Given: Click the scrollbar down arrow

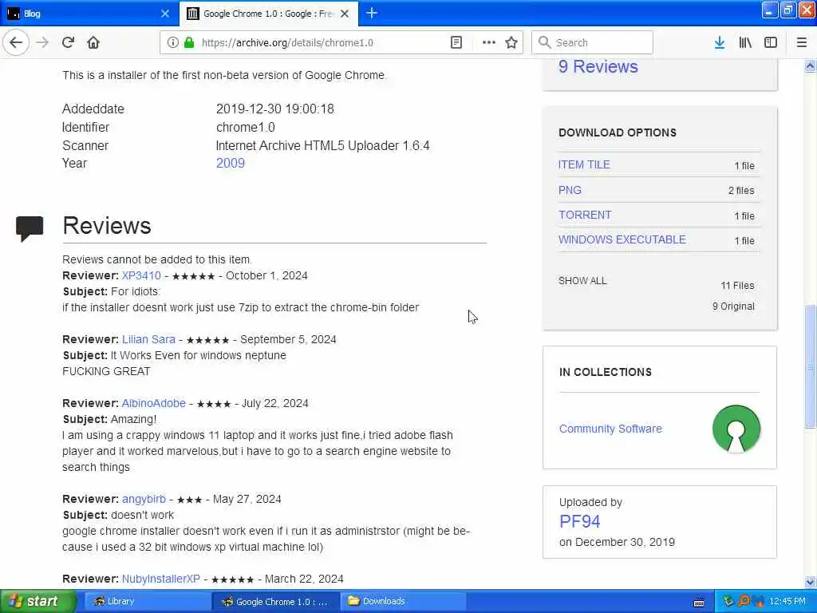Looking at the screenshot, I should 811,582.
